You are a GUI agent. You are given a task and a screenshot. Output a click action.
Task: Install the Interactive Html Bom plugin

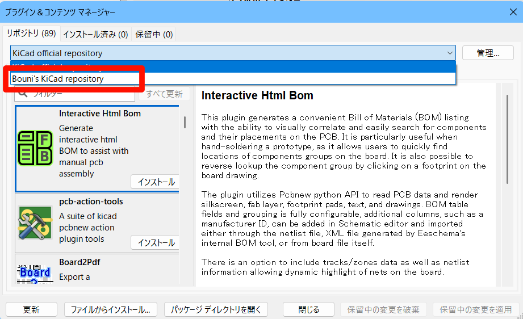coord(156,182)
